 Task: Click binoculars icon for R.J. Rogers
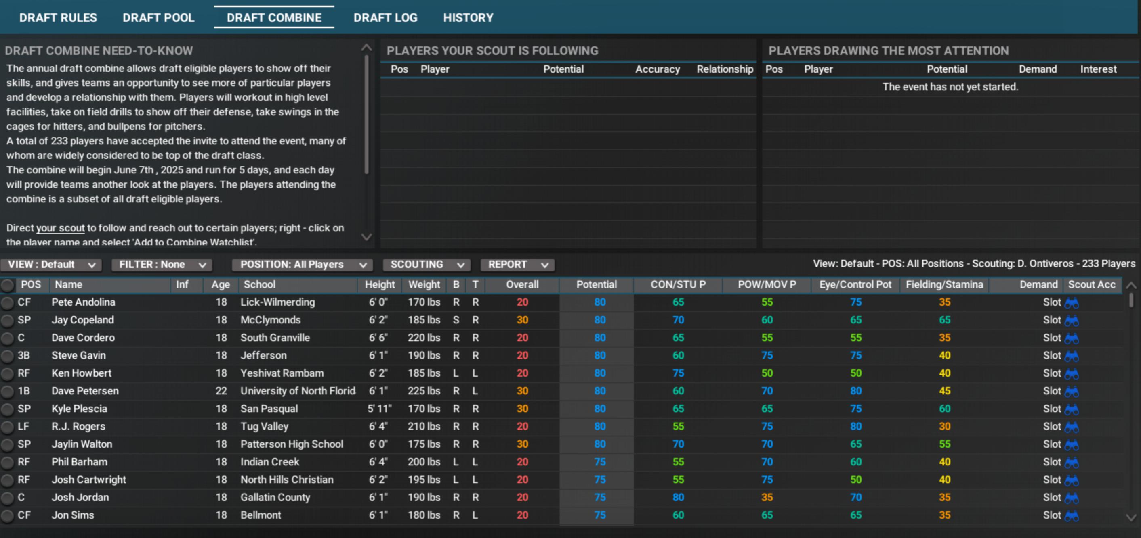point(1071,427)
